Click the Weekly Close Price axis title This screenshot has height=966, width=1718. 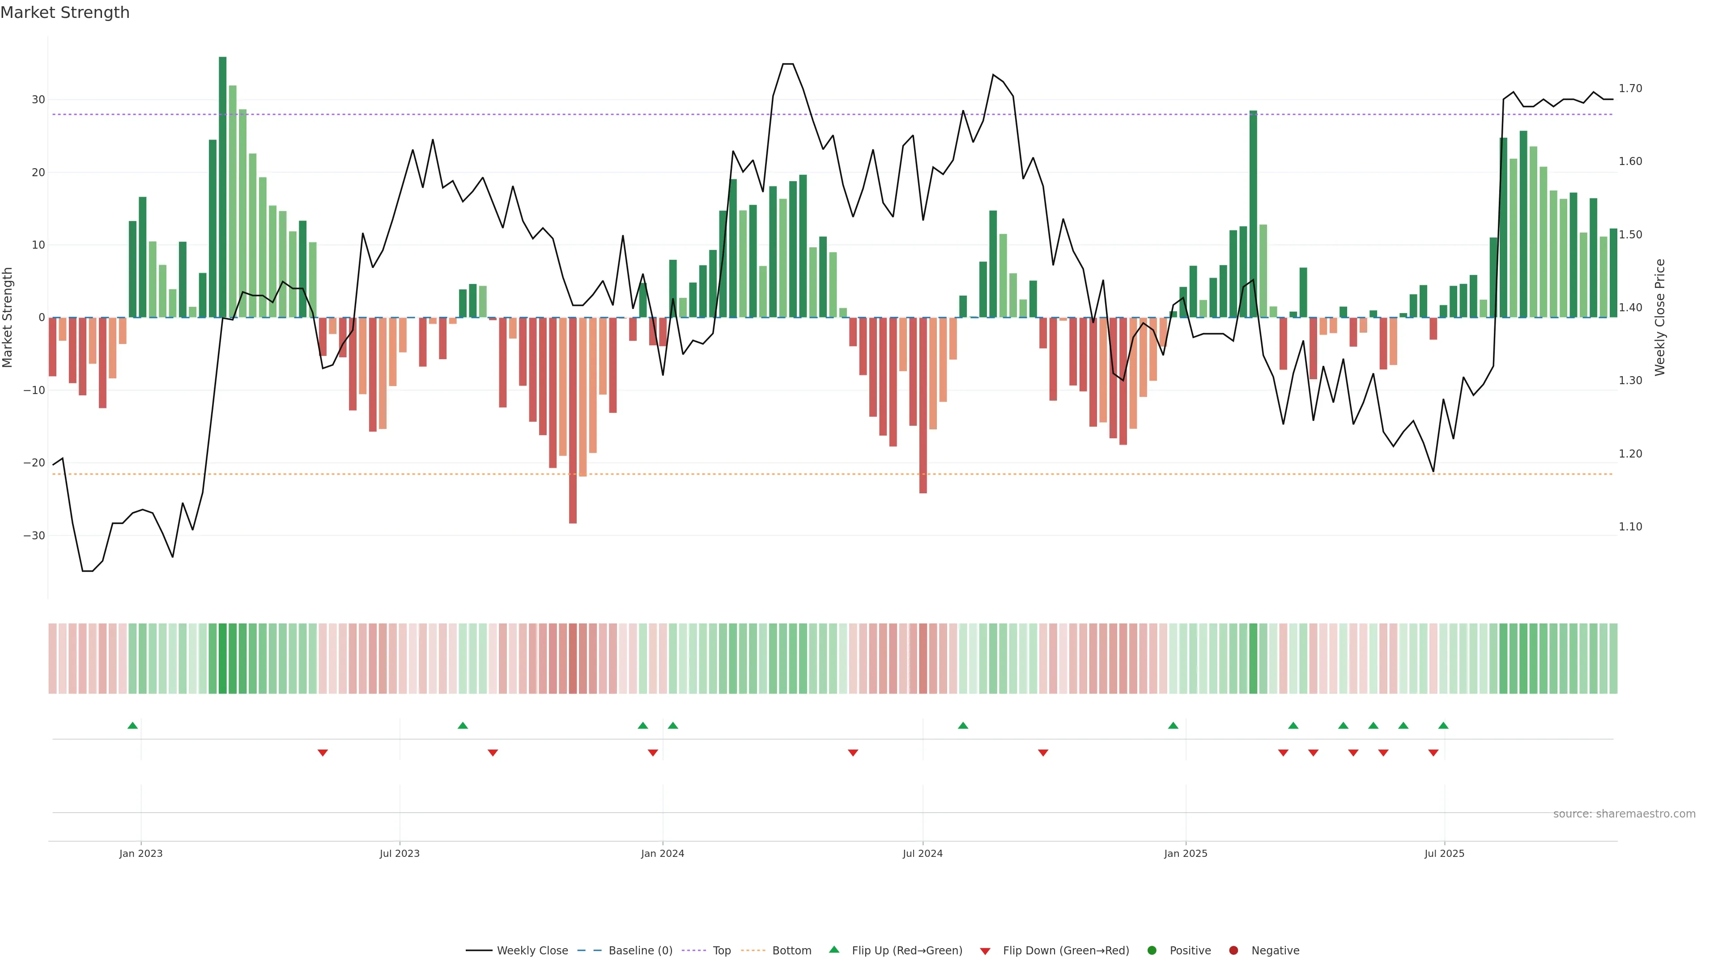pos(1660,318)
